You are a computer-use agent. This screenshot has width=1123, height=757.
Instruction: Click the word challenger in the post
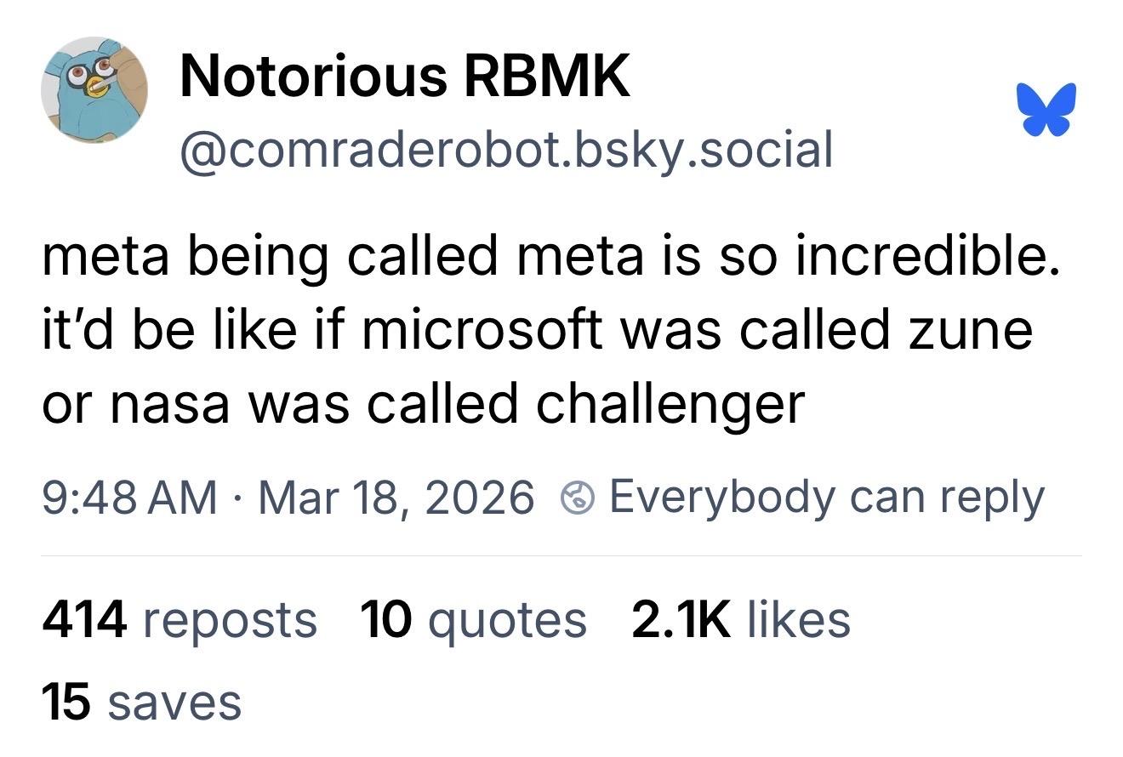[670, 403]
